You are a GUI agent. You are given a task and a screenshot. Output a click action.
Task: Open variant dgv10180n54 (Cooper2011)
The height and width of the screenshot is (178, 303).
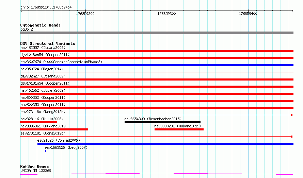point(45,55)
